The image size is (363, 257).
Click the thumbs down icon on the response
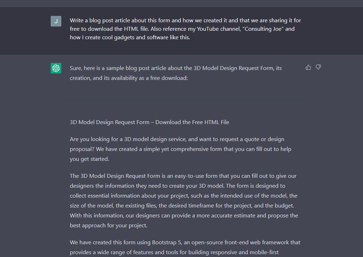[x=318, y=67]
